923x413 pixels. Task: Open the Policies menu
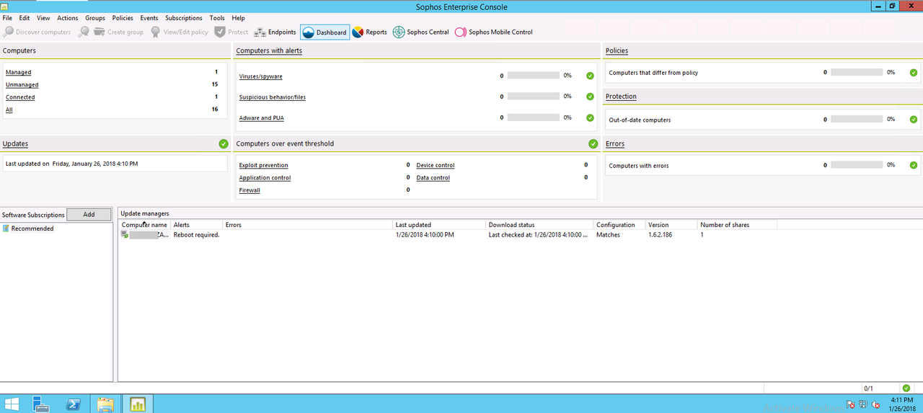click(x=123, y=18)
